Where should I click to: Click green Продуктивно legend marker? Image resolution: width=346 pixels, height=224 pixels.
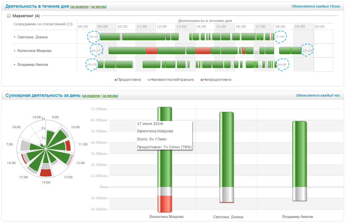pos(115,80)
